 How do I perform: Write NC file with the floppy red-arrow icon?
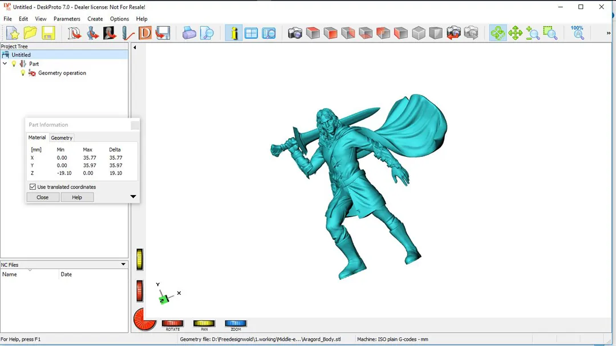163,33
